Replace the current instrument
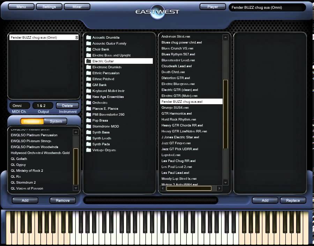Screen dimensions: 314x246 coord(293,200)
